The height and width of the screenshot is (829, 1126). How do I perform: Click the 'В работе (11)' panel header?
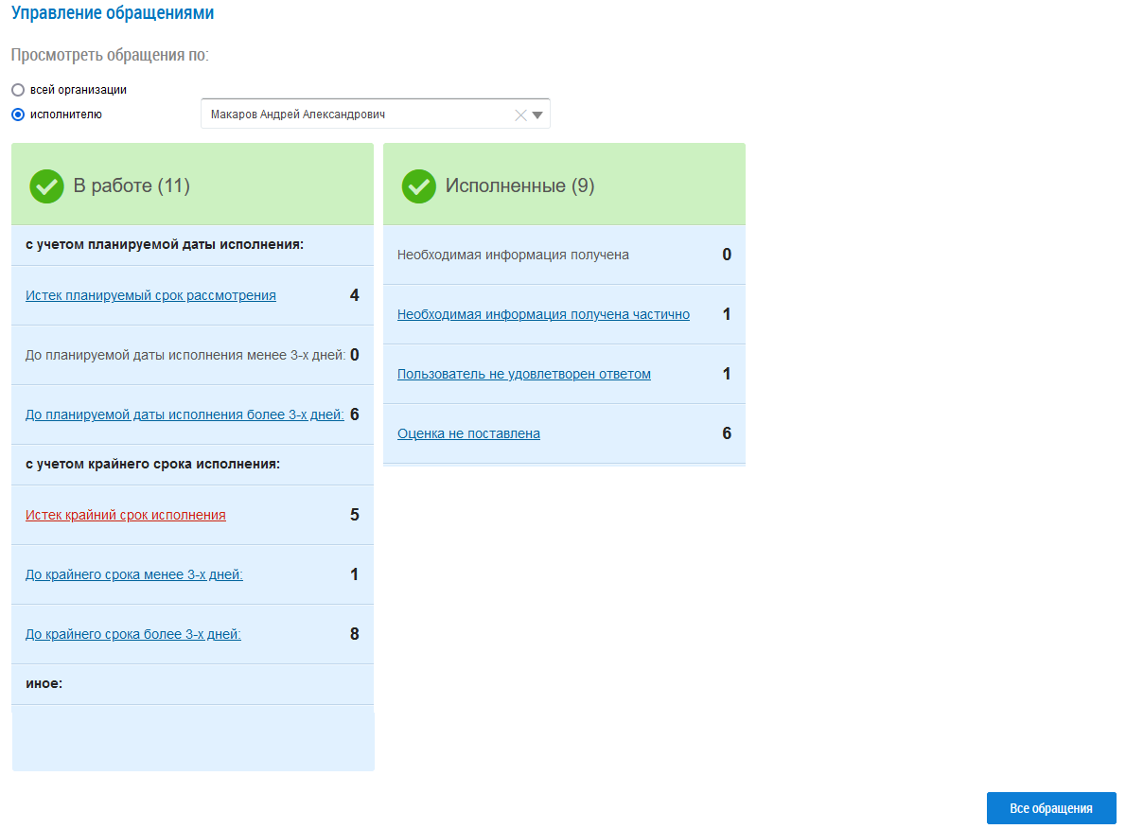click(132, 186)
